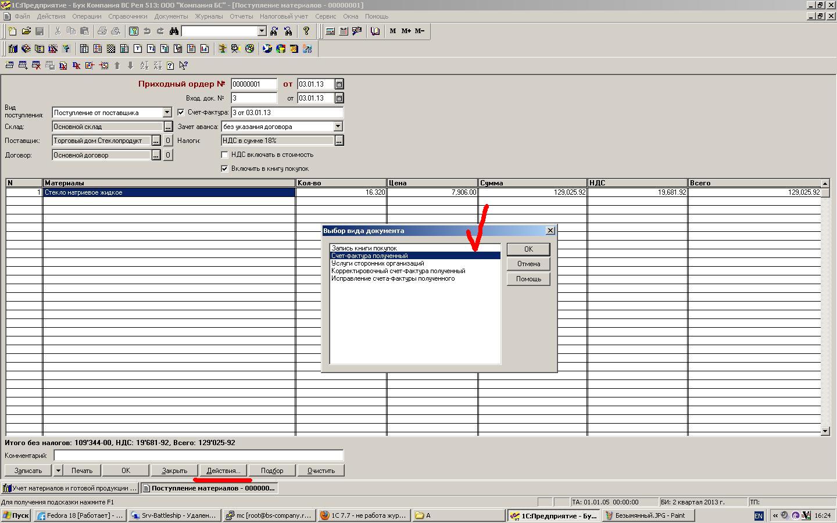Open the calendar icon next to calculator
837x523 pixels.
[344, 31]
